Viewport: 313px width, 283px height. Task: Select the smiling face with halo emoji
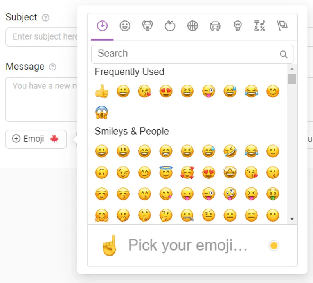tap(166, 172)
